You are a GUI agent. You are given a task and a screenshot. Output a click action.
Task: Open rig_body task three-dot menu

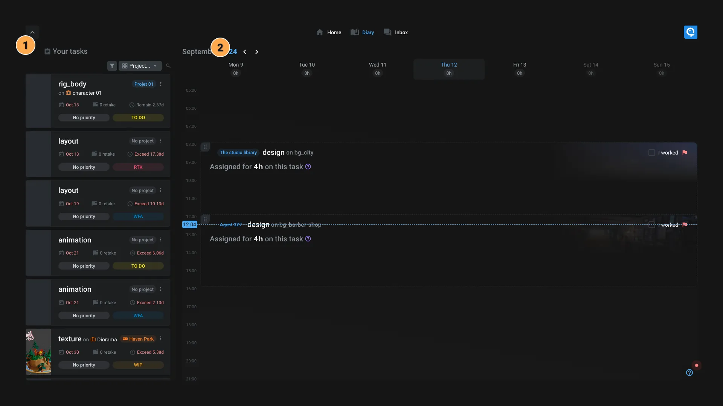(x=161, y=84)
